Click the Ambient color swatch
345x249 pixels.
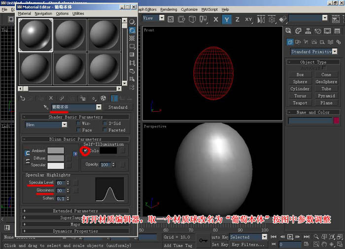click(56, 151)
